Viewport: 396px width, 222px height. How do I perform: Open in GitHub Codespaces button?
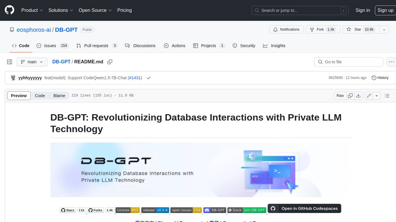[304, 208]
